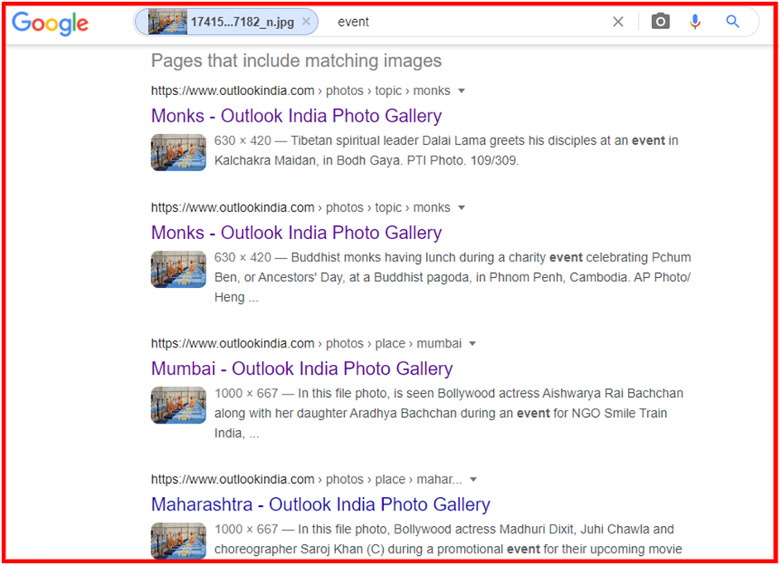Search by image using camera icon
Screen dimensions: 781x565
[660, 22]
